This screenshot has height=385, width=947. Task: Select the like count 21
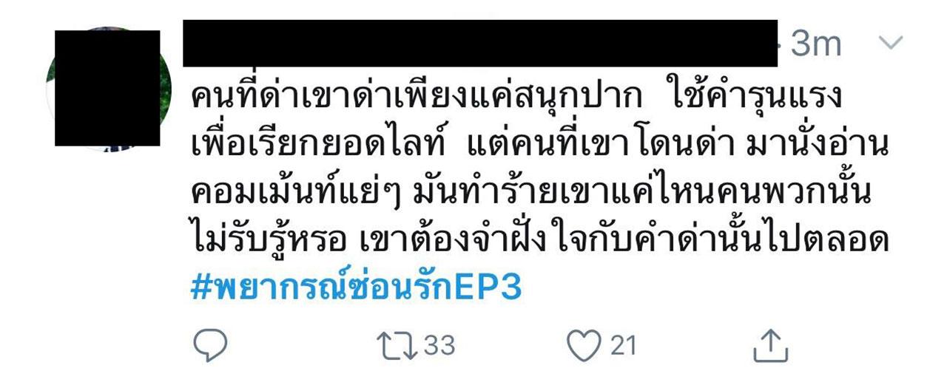click(623, 345)
